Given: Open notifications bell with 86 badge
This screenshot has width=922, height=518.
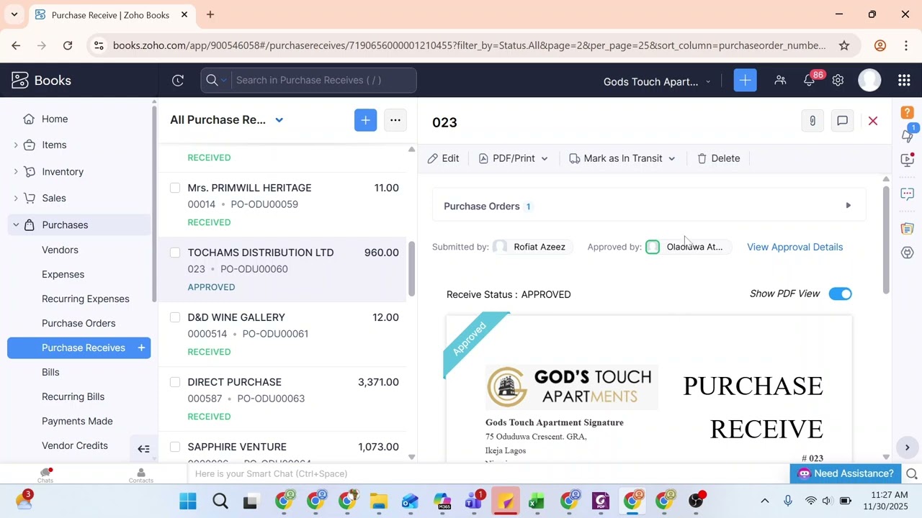Looking at the screenshot, I should 810,81.
